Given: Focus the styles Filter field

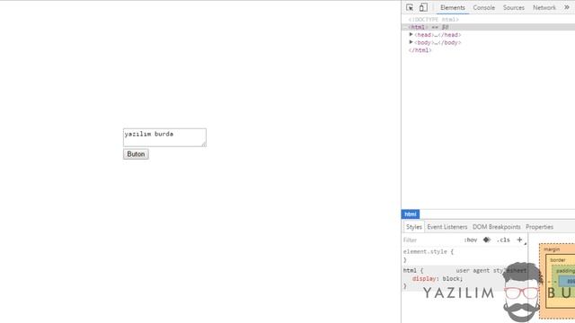Looking at the screenshot, I should point(431,240).
